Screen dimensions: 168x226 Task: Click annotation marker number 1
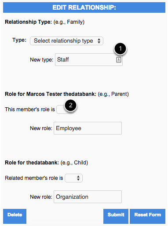(120, 49)
